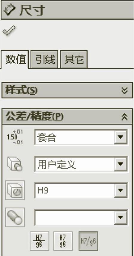Viewport: 134px width, 256px height.
Task: Click the hole fit icon beside H9
Action: click(x=15, y=190)
